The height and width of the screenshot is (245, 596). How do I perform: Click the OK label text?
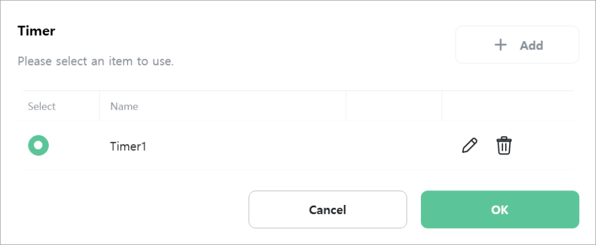tap(500, 210)
